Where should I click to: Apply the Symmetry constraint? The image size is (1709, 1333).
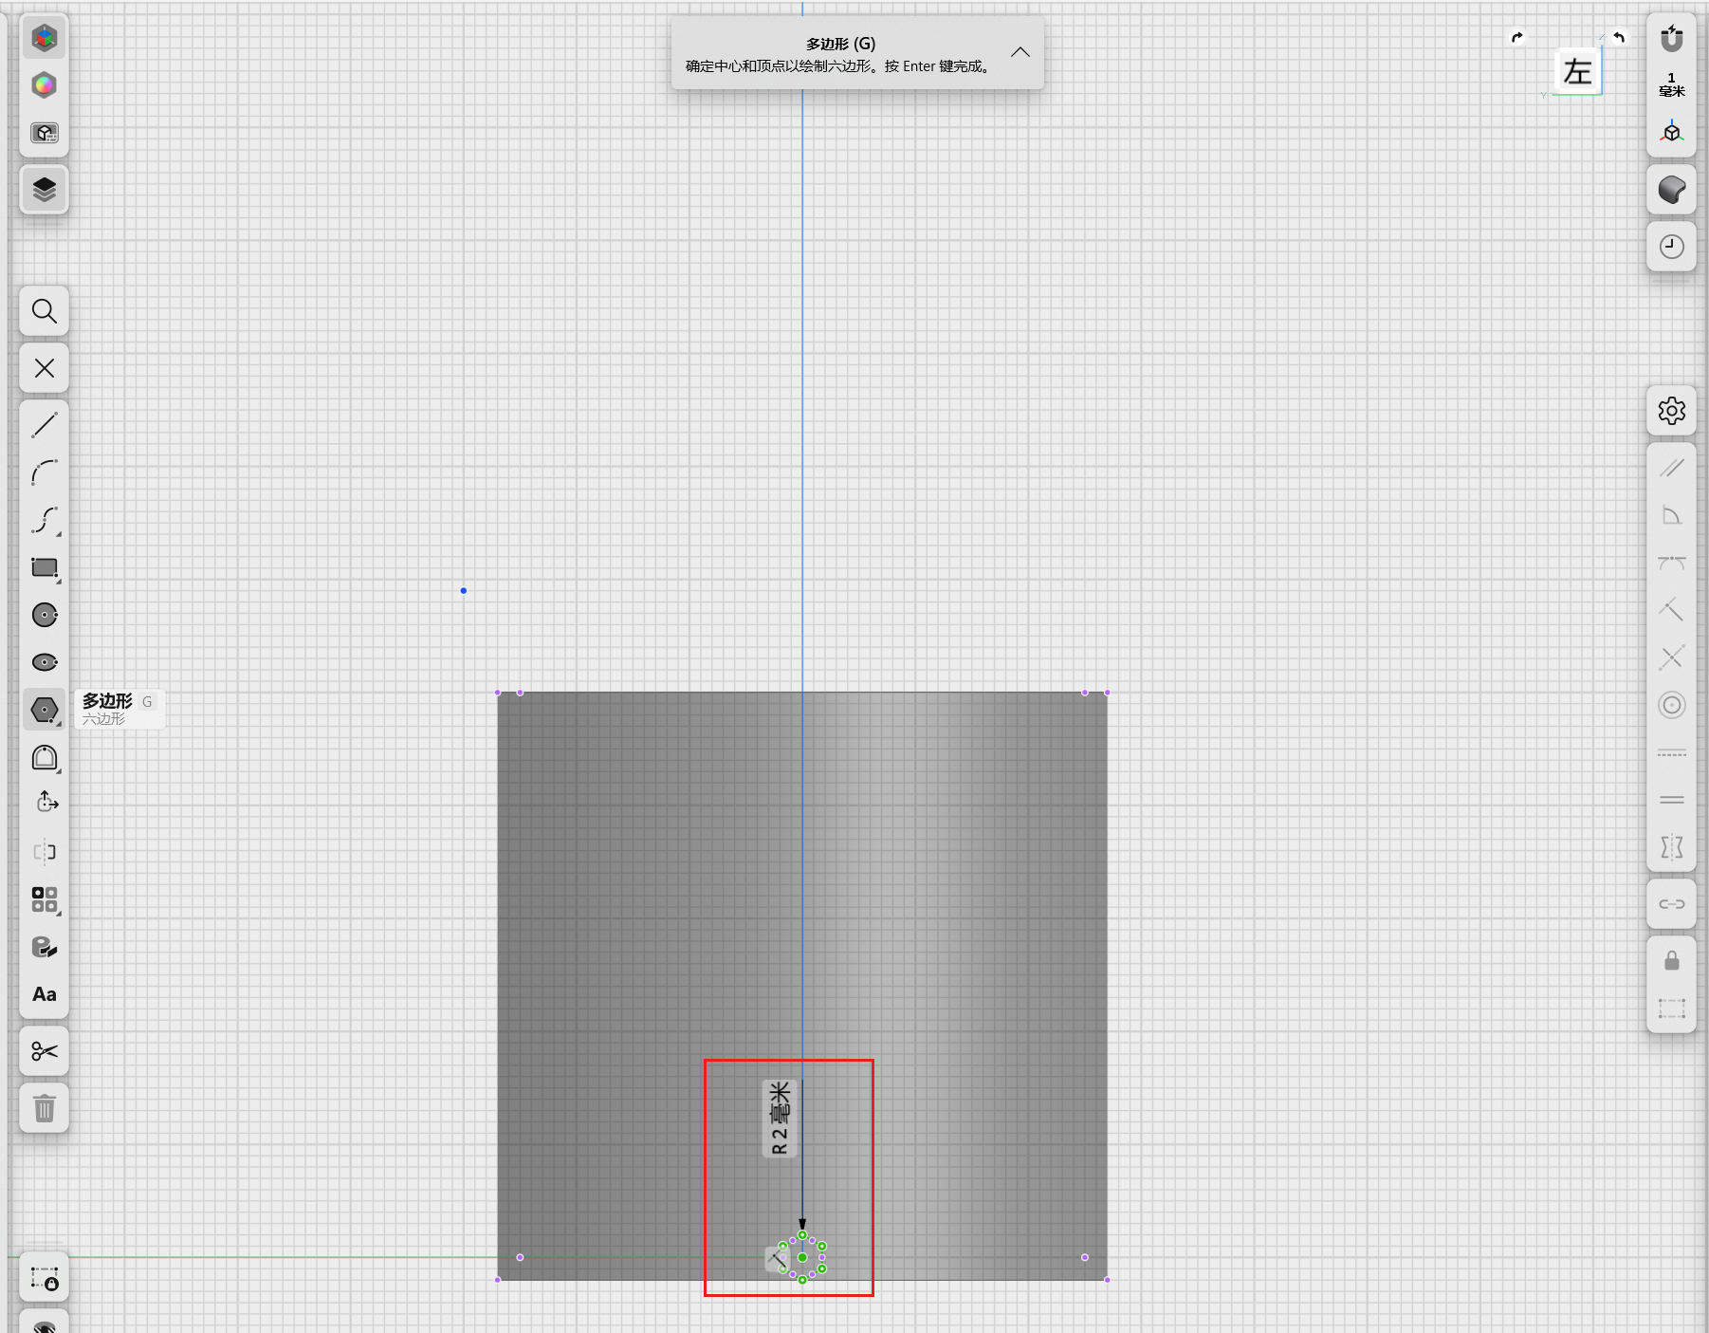click(1672, 847)
